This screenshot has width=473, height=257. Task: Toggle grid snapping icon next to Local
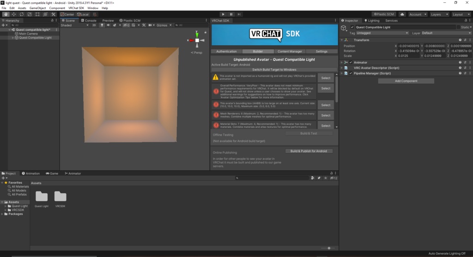coord(95,14)
